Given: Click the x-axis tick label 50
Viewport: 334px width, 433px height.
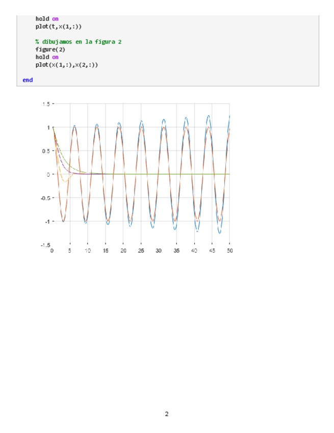Looking at the screenshot, I should pyautogui.click(x=229, y=251).
